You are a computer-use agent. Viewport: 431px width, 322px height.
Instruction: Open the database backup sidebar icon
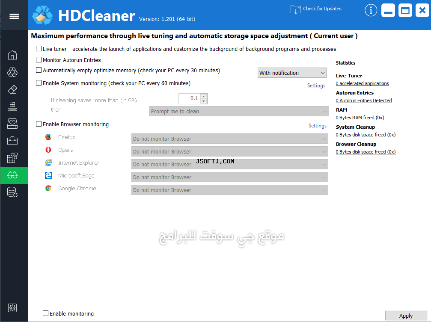click(12, 192)
